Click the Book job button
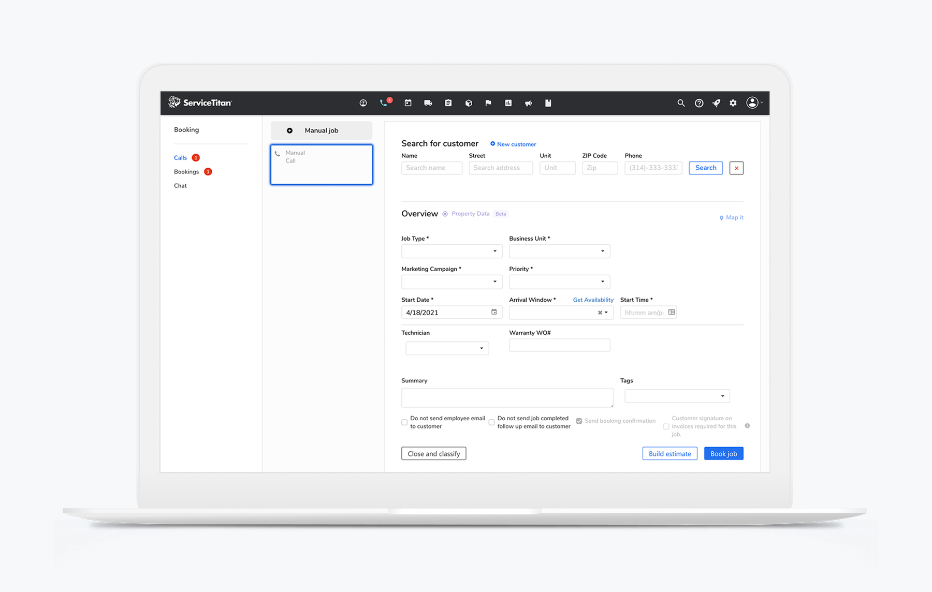The width and height of the screenshot is (932, 592). (x=723, y=453)
